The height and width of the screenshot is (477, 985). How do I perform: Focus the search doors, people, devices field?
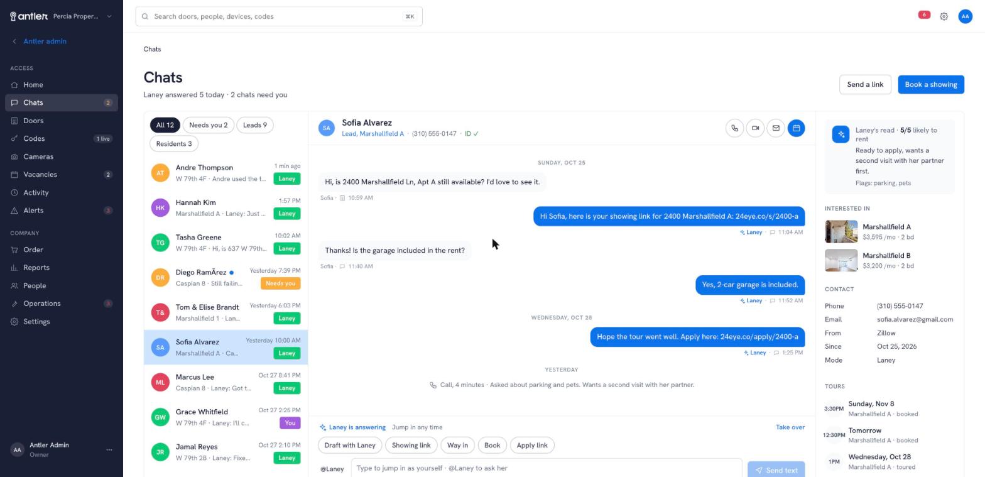click(279, 16)
